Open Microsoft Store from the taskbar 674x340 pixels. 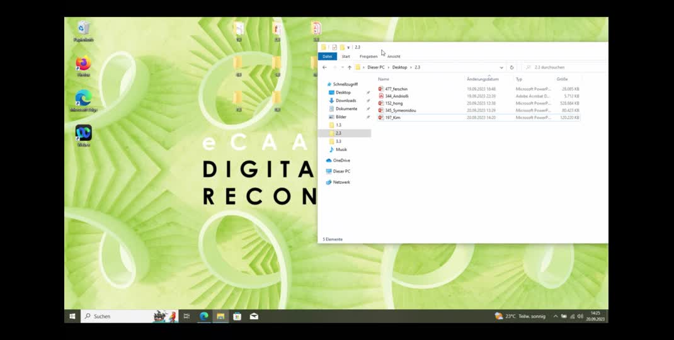click(x=237, y=316)
